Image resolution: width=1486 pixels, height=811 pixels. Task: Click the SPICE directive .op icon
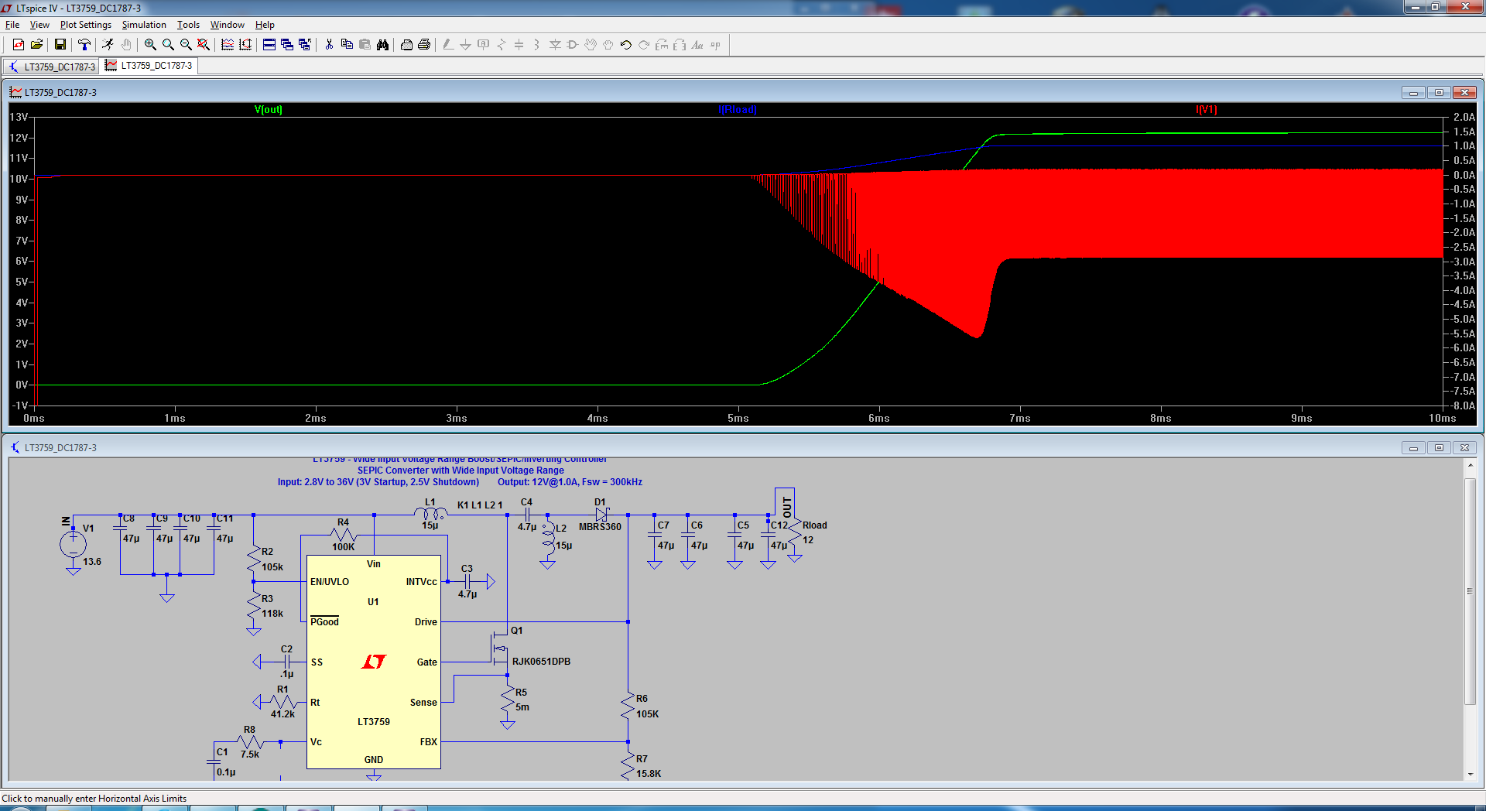point(715,45)
